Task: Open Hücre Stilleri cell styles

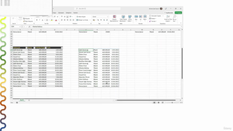Action: coord(130,19)
